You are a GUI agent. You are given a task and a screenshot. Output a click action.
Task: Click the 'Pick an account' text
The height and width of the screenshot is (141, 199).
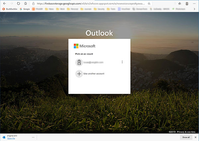(x=84, y=54)
